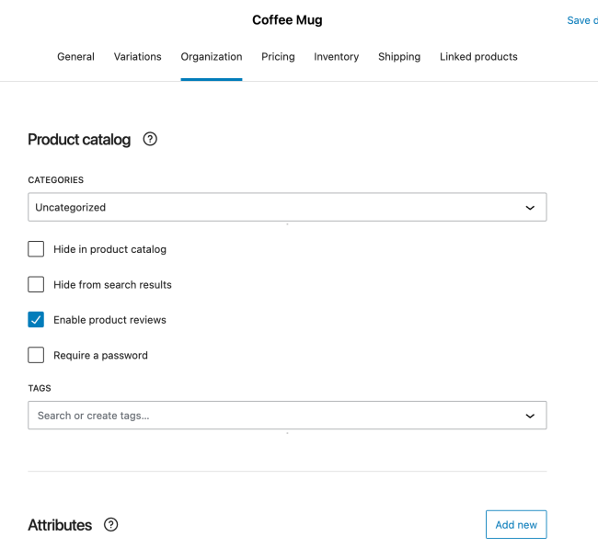Image resolution: width=598 pixels, height=548 pixels.
Task: Click the Enable product reviews label
Action: point(109,320)
